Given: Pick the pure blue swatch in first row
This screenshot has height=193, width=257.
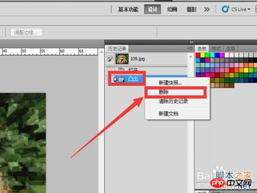Looking at the screenshot, I should click(217, 55).
